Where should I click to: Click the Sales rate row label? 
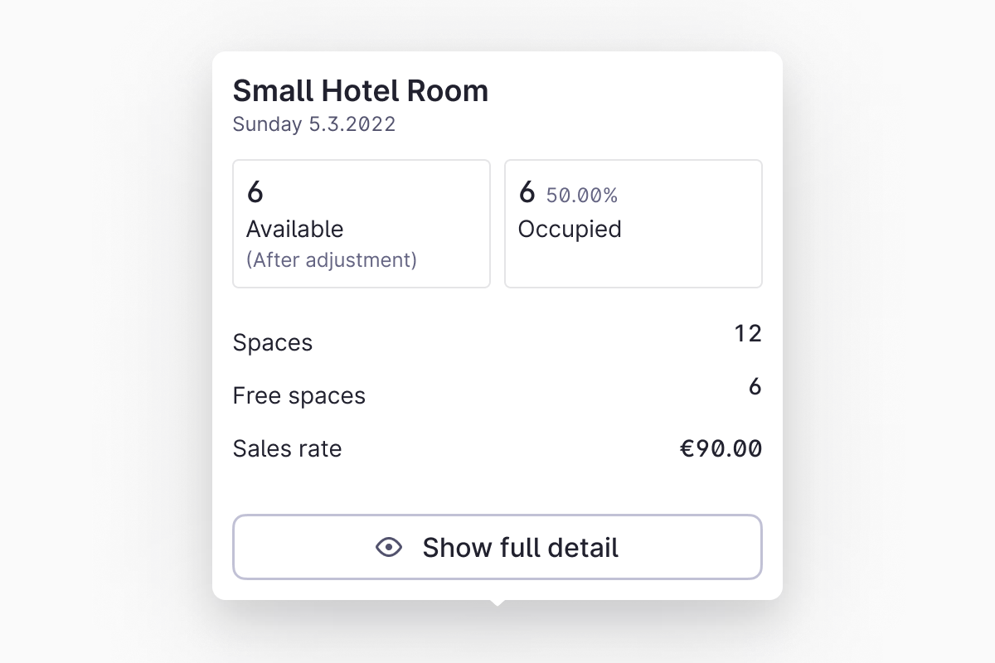287,449
